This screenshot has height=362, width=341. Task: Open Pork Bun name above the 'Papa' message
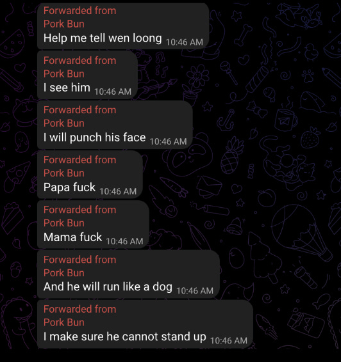coord(64,173)
